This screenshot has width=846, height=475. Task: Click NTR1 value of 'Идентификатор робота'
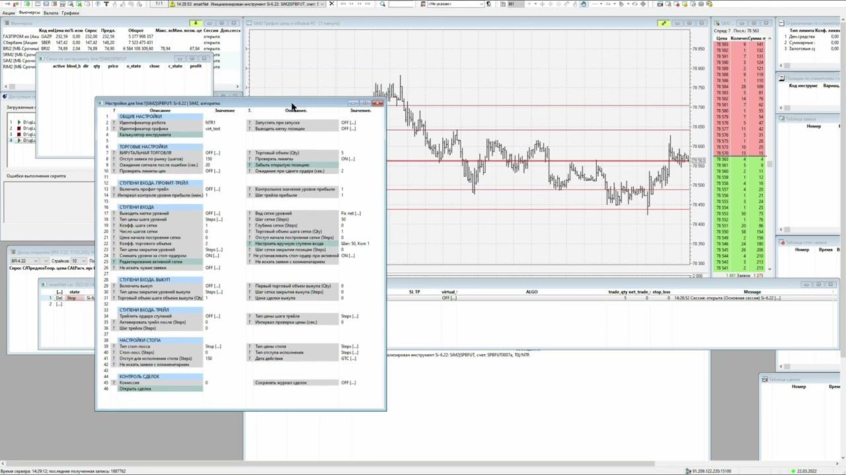point(210,123)
